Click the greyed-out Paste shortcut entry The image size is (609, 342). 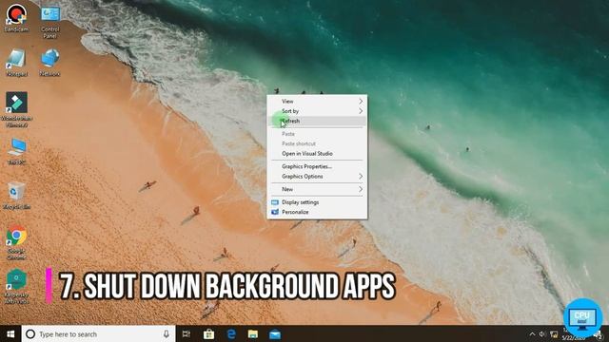317,143
